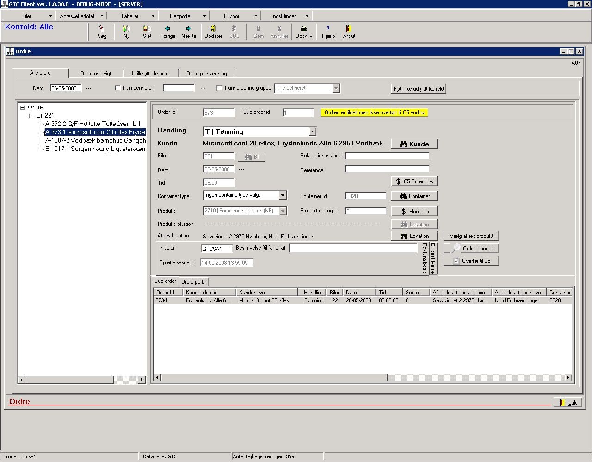This screenshot has height=462, width=592.
Task: Select tree order A-972-2 G/F Højtofte
Action: pyautogui.click(x=92, y=124)
